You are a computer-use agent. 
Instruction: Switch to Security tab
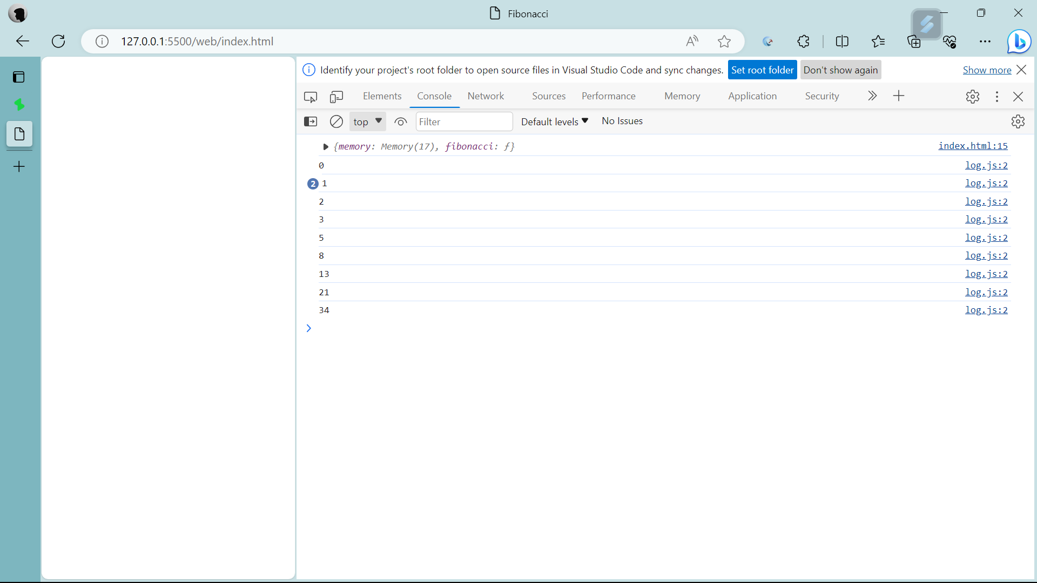(822, 96)
